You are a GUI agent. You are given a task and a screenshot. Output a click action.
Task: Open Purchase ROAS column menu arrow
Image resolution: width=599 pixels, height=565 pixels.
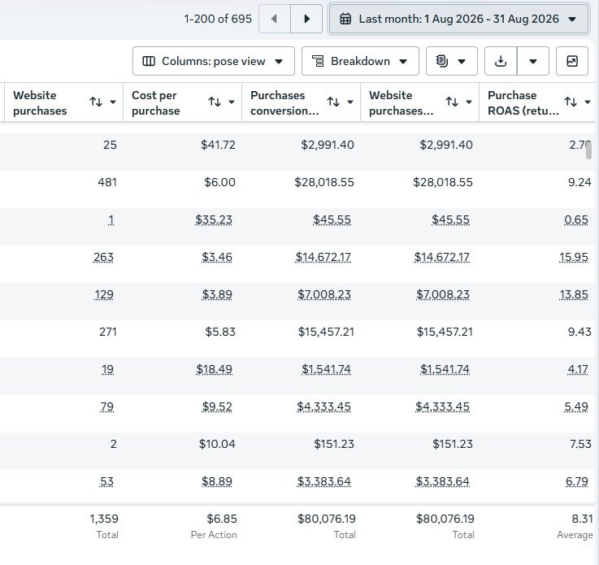[588, 102]
